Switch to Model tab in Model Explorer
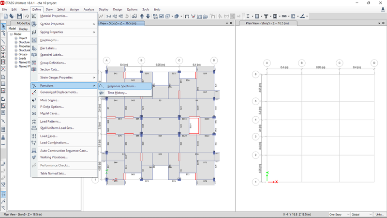387x218 pixels. [12, 29]
